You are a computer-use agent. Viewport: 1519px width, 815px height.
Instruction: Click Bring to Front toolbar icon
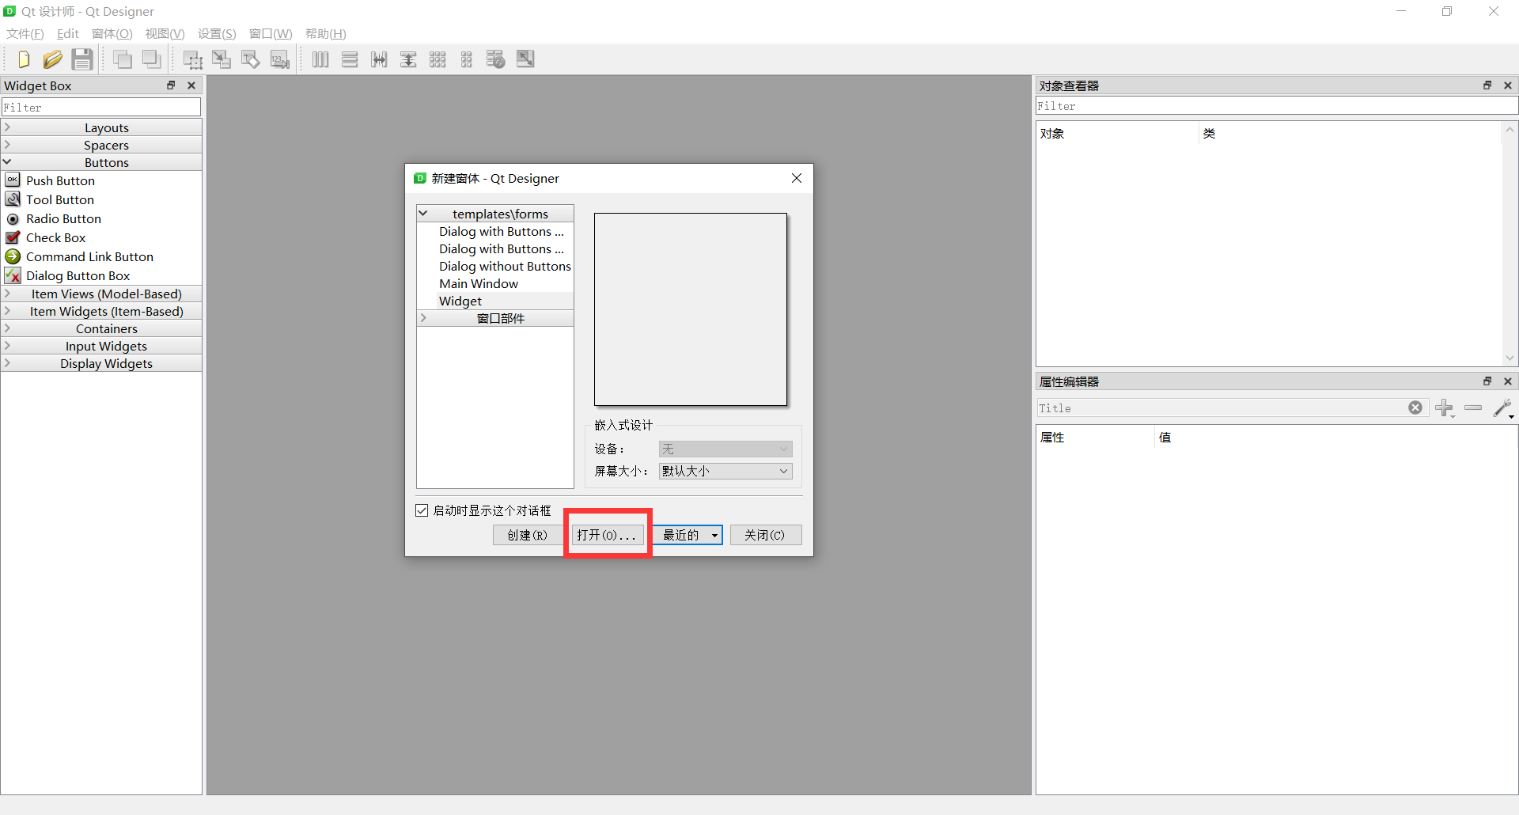click(152, 59)
